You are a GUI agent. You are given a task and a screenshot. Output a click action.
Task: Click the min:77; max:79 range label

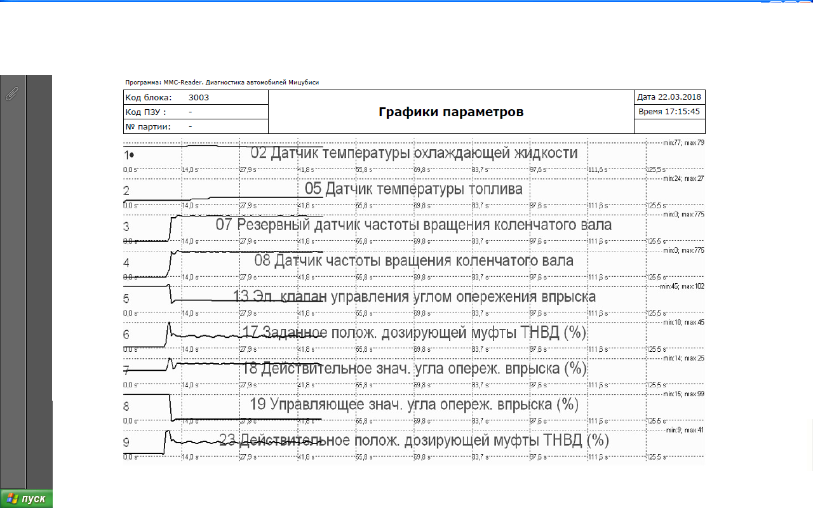[x=683, y=143]
